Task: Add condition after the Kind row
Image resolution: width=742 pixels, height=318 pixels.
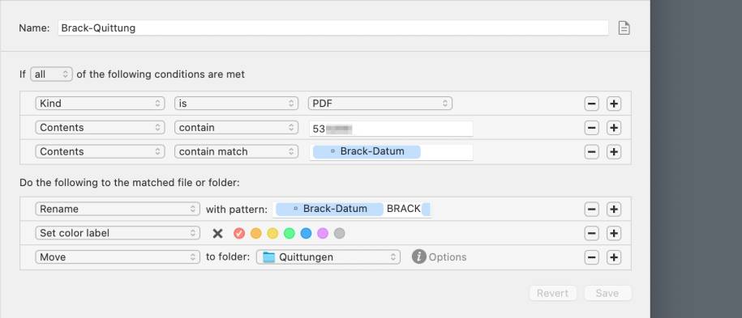Action: click(x=614, y=104)
